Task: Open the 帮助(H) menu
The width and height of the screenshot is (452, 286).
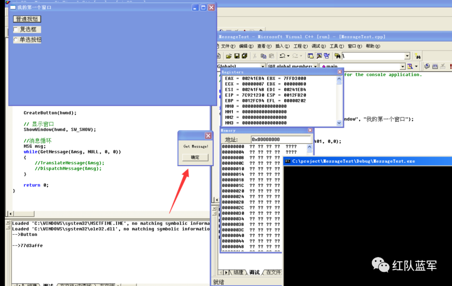Action: click(373, 46)
